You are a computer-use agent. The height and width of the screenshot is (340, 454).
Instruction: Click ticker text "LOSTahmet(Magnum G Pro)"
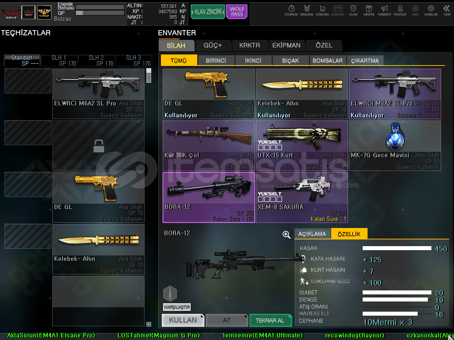[x=159, y=336]
